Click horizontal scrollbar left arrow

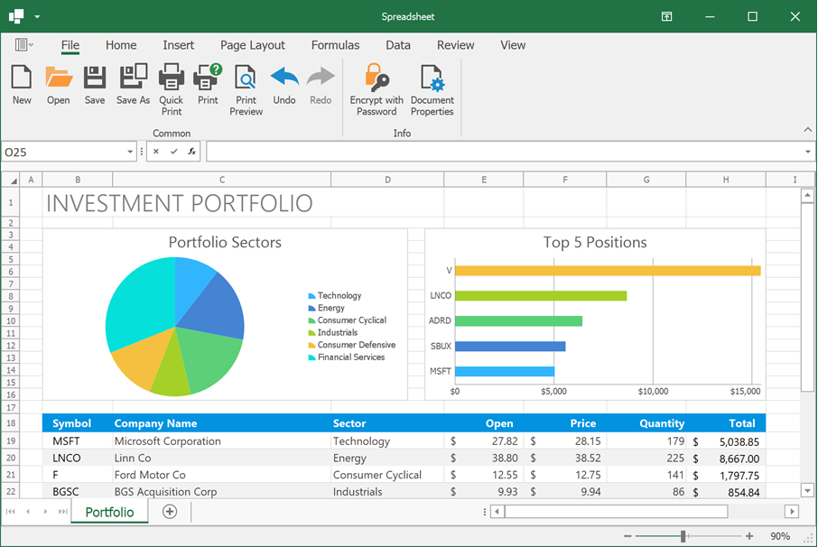[x=497, y=512]
